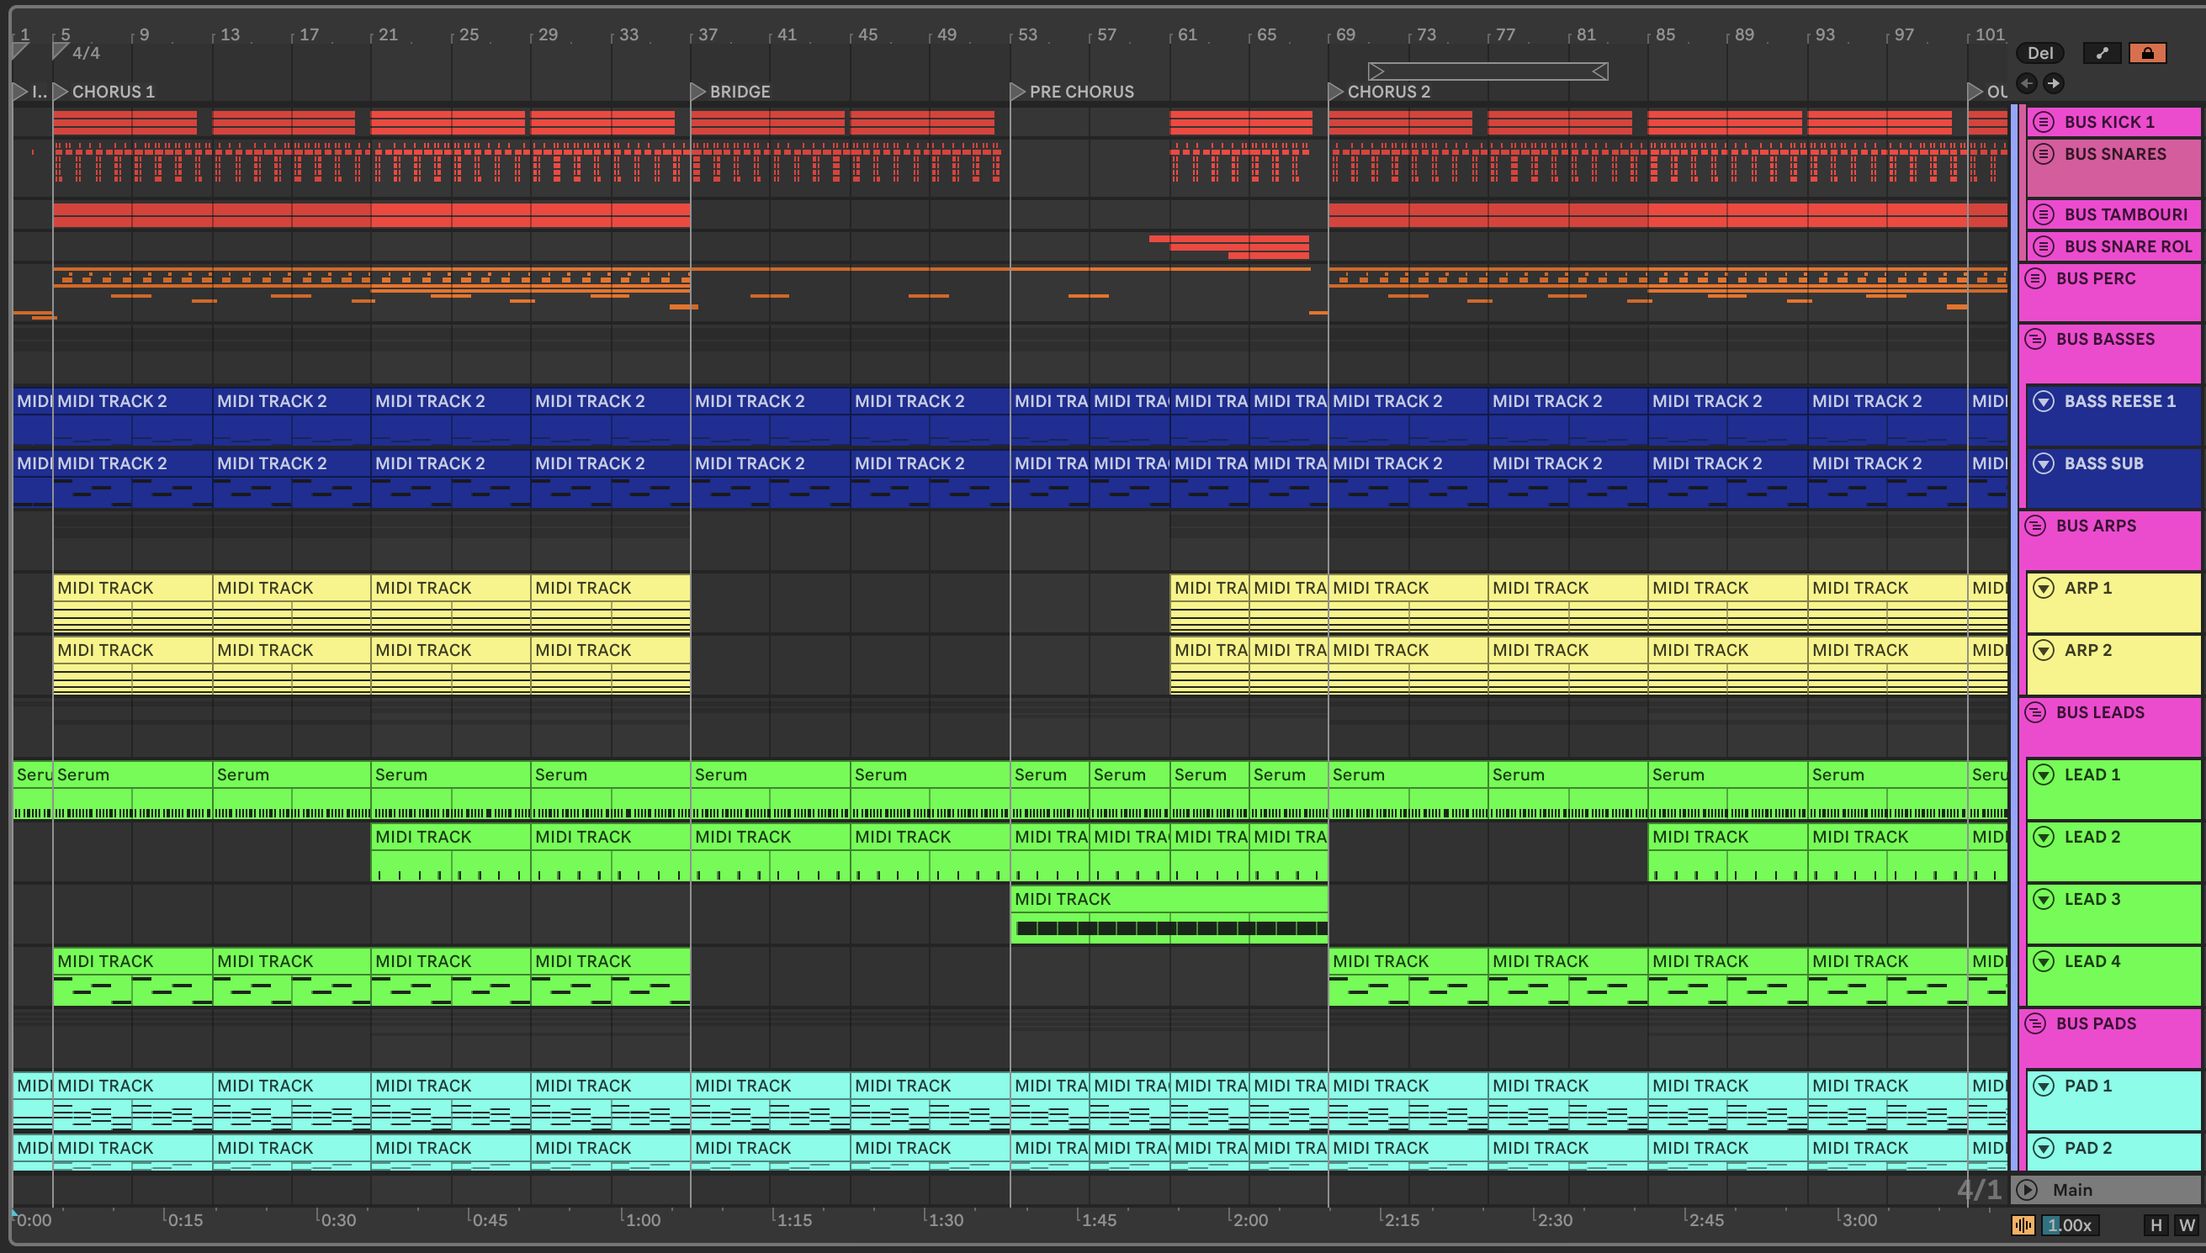Click the Del locator button

click(x=2040, y=53)
